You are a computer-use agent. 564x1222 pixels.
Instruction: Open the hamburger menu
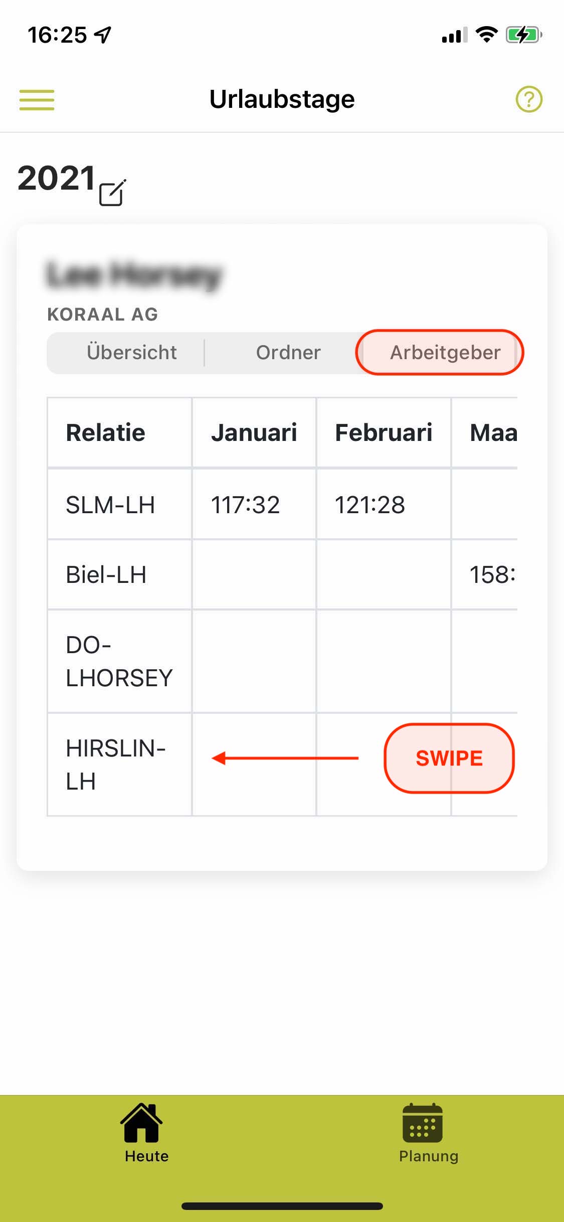click(x=37, y=100)
